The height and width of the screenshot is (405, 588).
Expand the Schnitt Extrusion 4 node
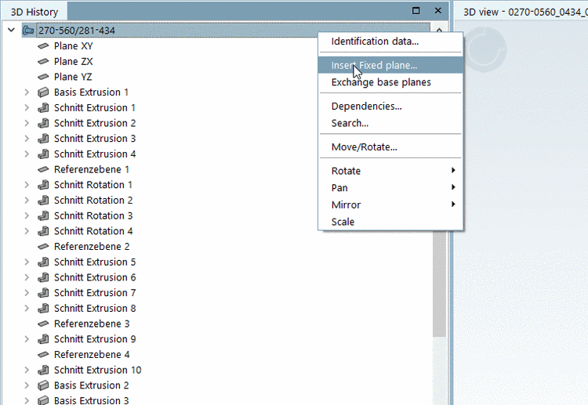point(27,154)
